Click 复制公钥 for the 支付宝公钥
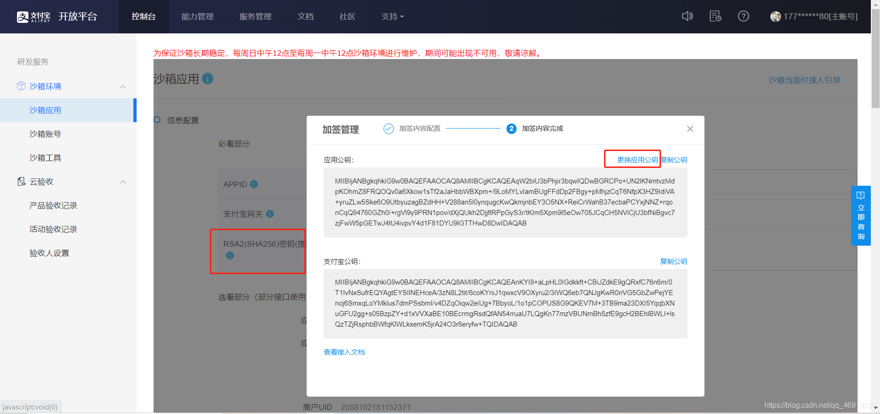 click(674, 261)
